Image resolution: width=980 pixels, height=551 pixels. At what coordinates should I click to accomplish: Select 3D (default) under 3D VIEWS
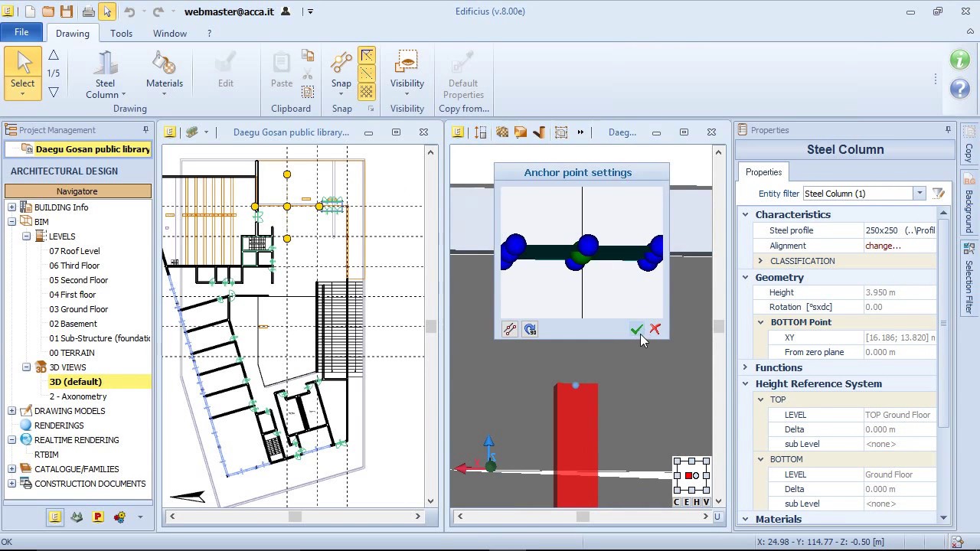point(75,381)
